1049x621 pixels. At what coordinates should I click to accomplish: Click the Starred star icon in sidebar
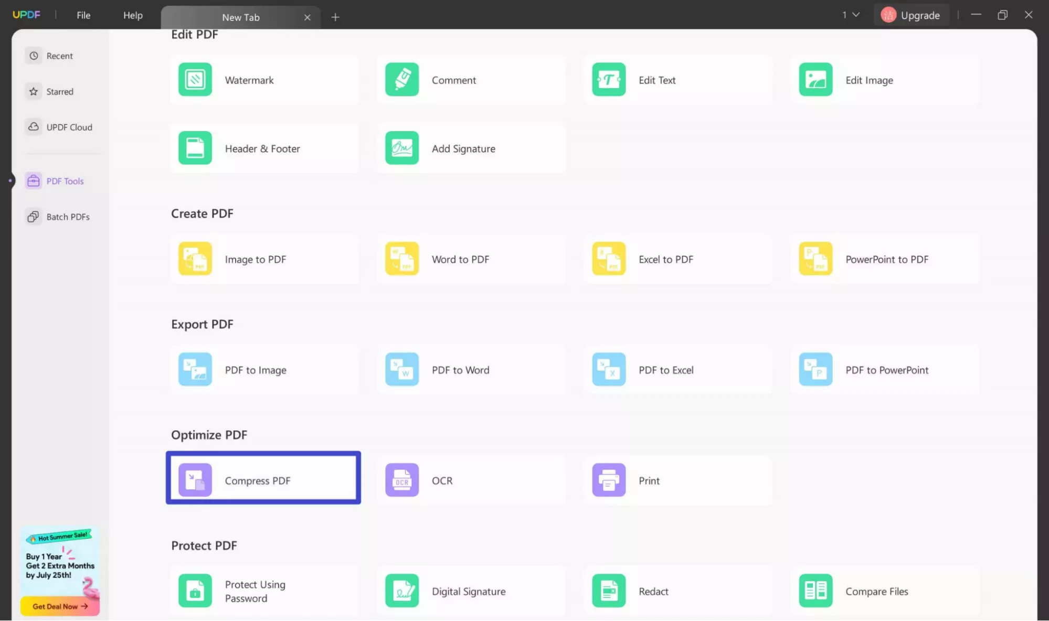34,91
